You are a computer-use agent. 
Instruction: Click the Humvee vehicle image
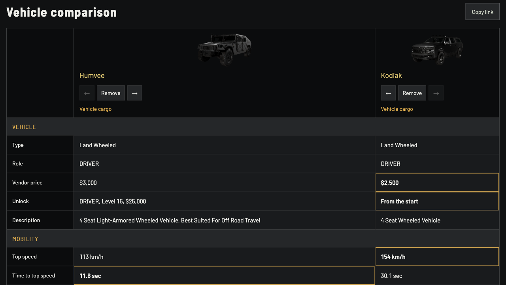click(224, 49)
